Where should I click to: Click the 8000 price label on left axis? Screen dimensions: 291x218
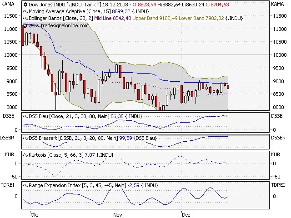[12, 107]
